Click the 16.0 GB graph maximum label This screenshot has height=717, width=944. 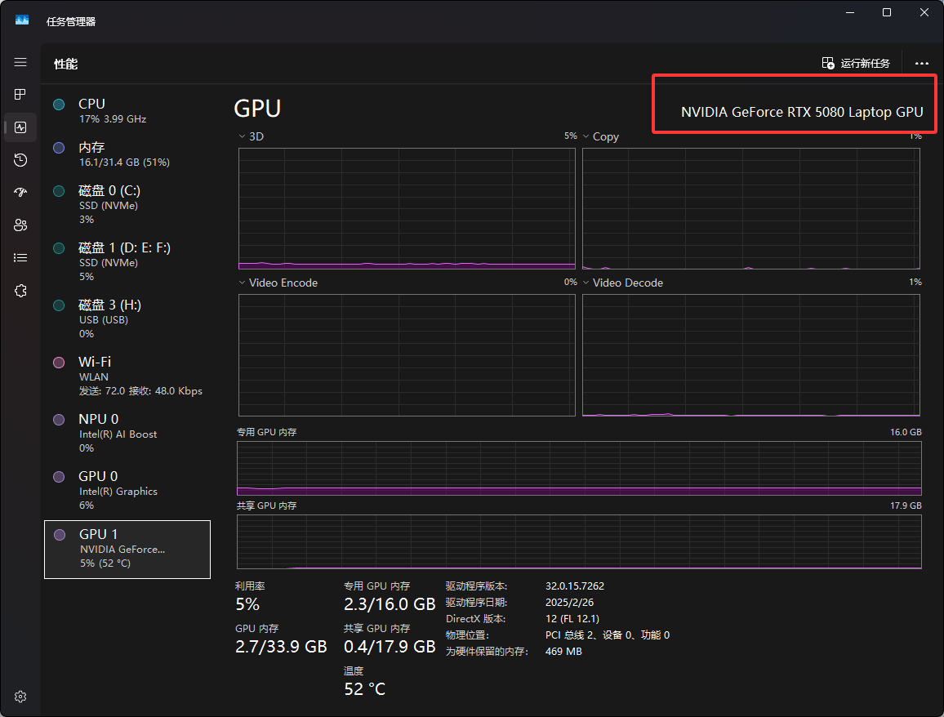click(x=906, y=432)
